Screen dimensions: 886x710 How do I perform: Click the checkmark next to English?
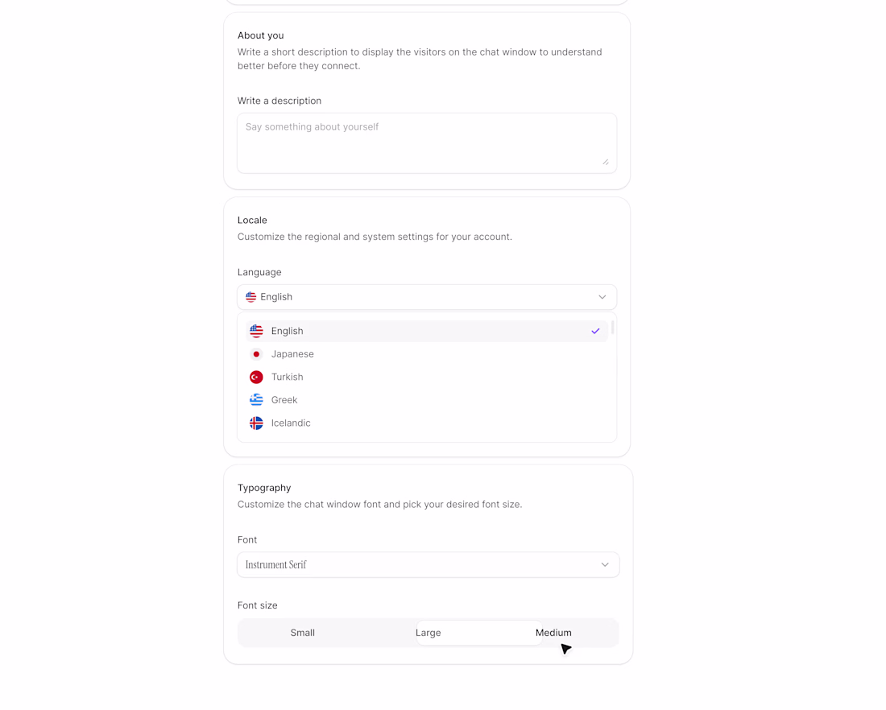(x=595, y=331)
